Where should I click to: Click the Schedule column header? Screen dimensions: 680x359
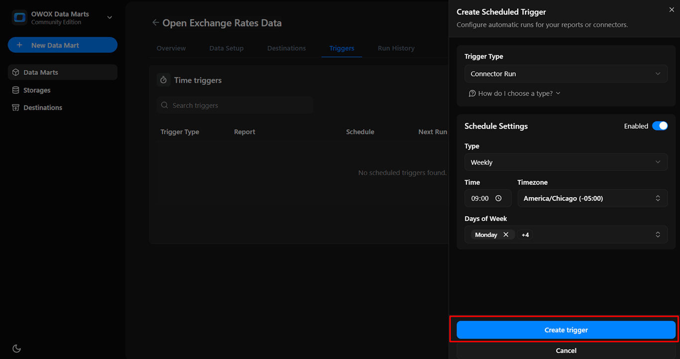(x=360, y=132)
